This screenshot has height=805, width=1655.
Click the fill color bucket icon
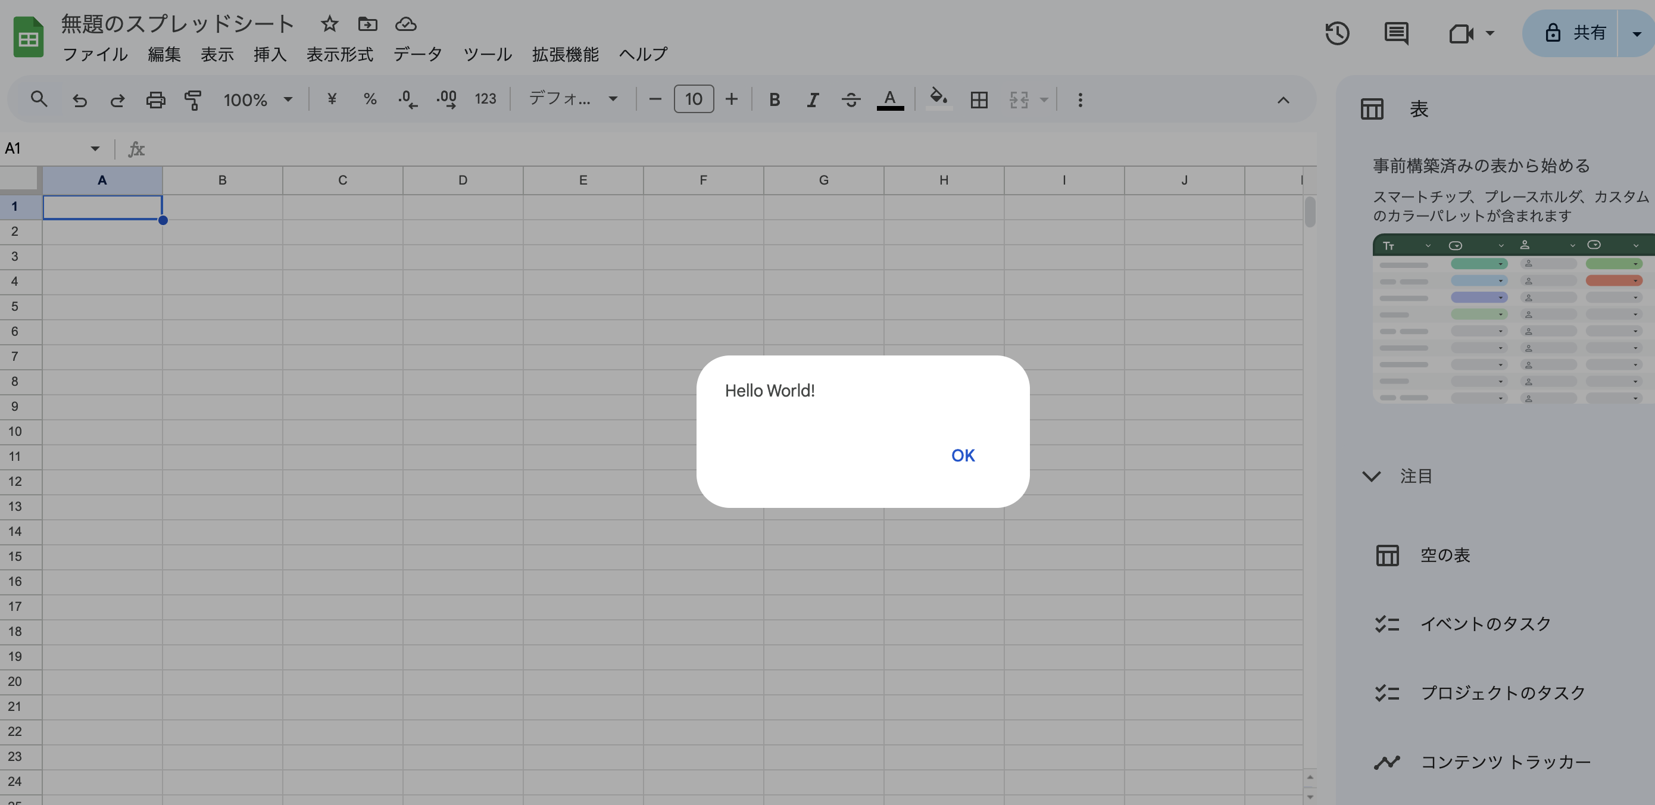pyautogui.click(x=938, y=98)
